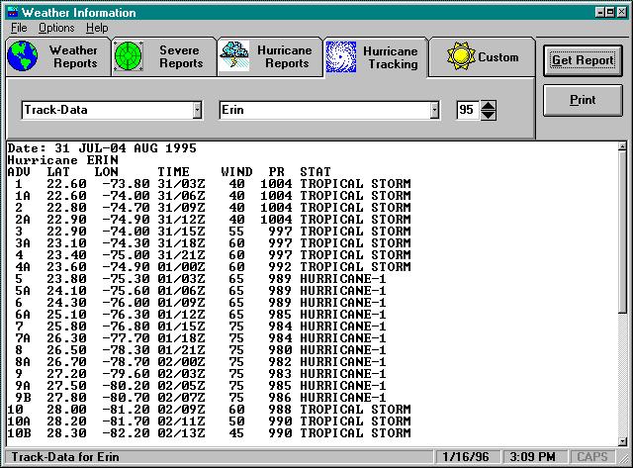Decrease the year value with down arrow
Screen dimensions: 633x468
tap(488, 115)
